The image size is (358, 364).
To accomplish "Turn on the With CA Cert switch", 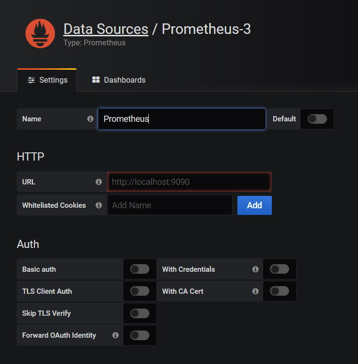I will (x=280, y=291).
